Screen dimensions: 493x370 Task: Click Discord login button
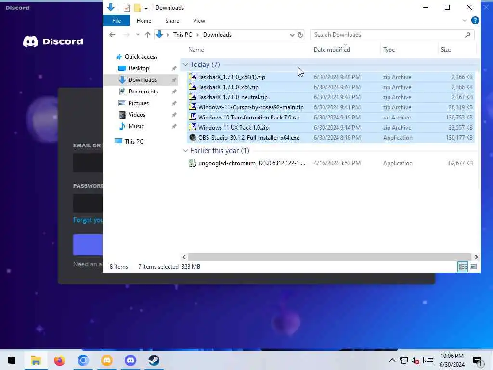pyautogui.click(x=88, y=244)
